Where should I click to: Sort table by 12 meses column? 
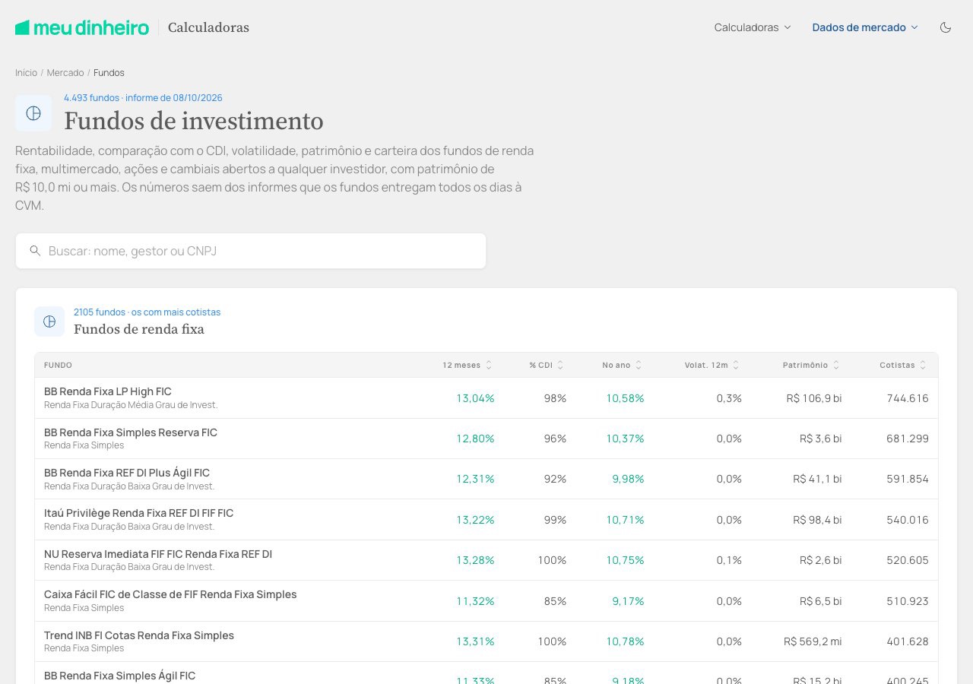tap(467, 366)
